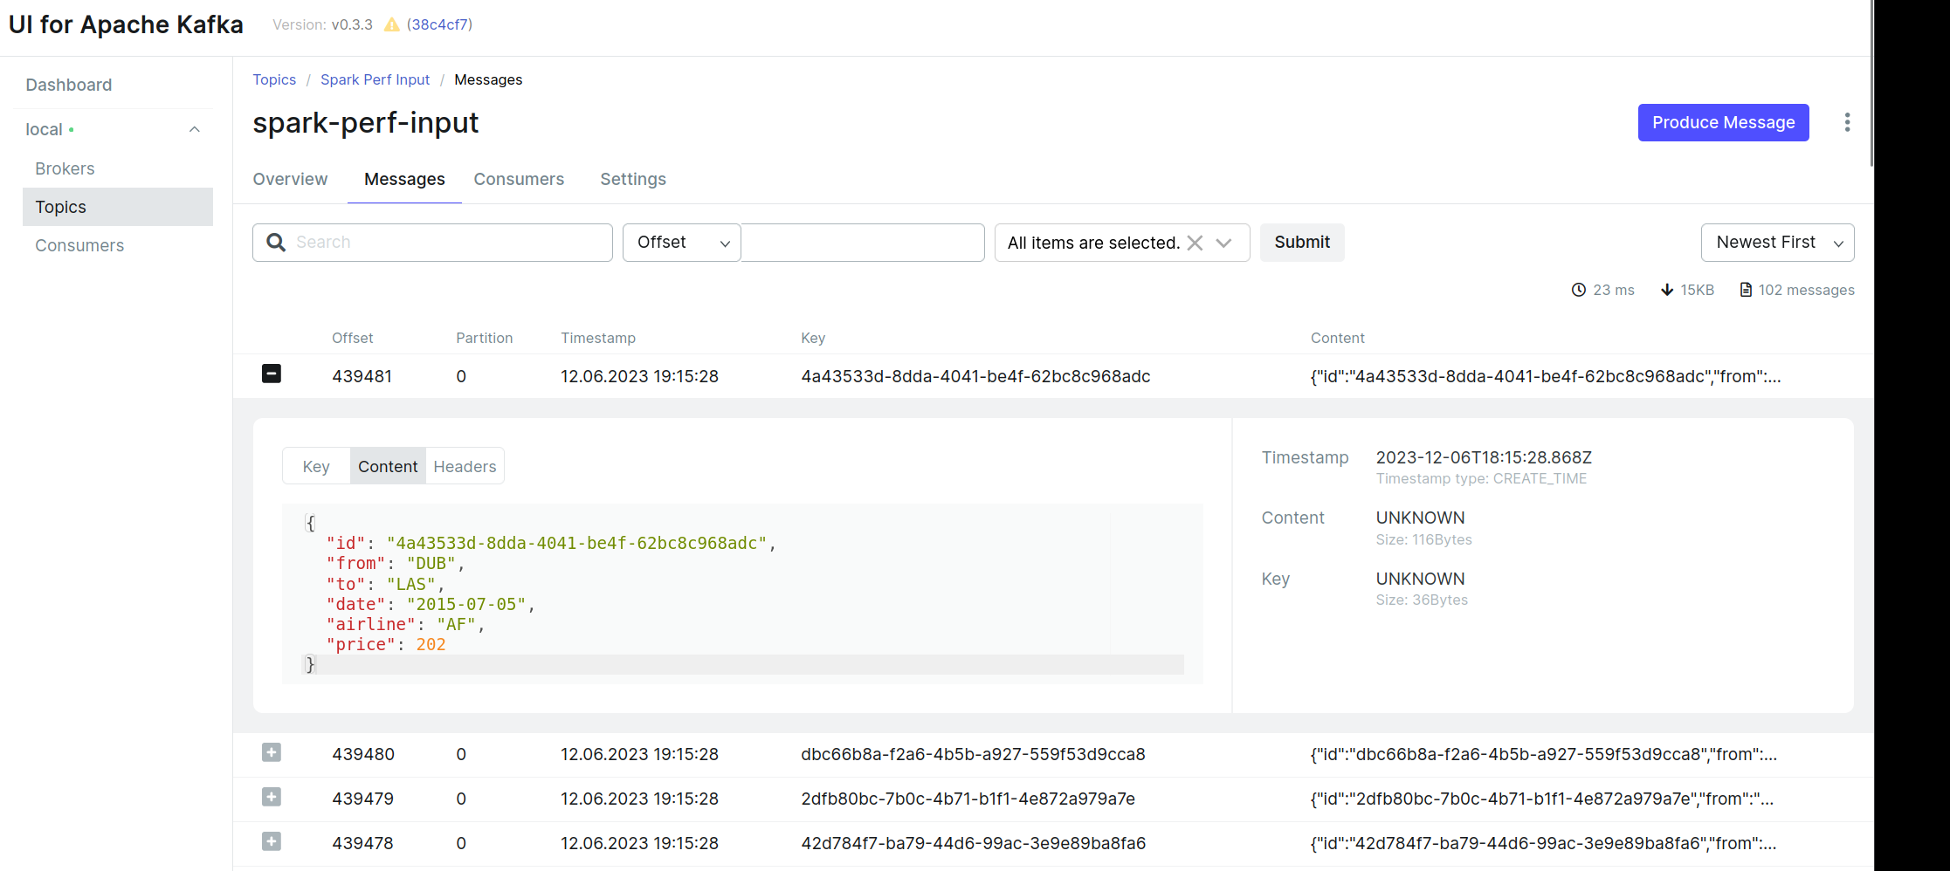The image size is (1950, 871).
Task: Click the Offset column header
Action: pyautogui.click(x=352, y=338)
